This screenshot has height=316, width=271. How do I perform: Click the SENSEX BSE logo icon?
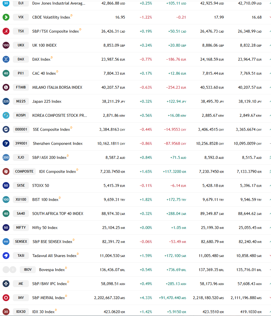[6, 241]
